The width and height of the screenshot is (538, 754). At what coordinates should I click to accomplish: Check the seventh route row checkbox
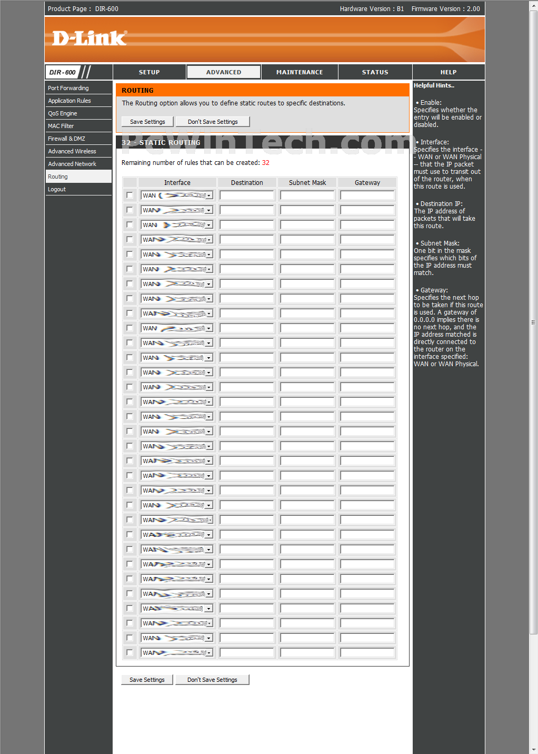(x=129, y=284)
